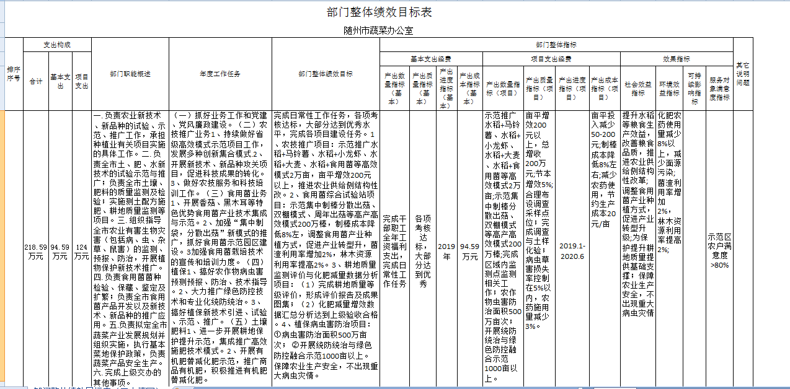Click the environmental cell starting 化肥农药使用量减少8%

[x=669, y=248]
